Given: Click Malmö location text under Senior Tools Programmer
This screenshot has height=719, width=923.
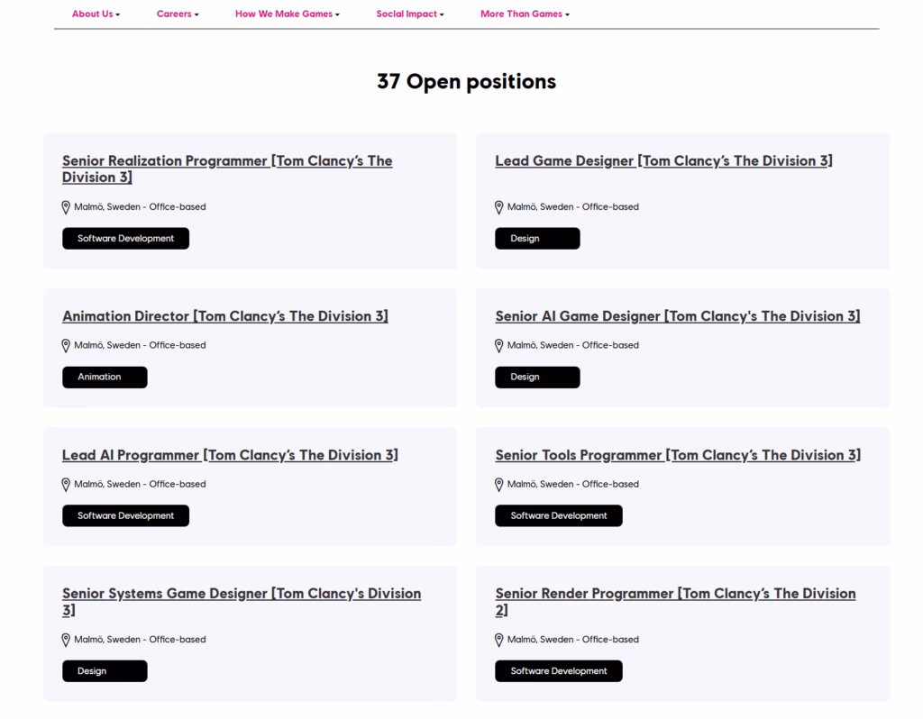Looking at the screenshot, I should tap(572, 484).
